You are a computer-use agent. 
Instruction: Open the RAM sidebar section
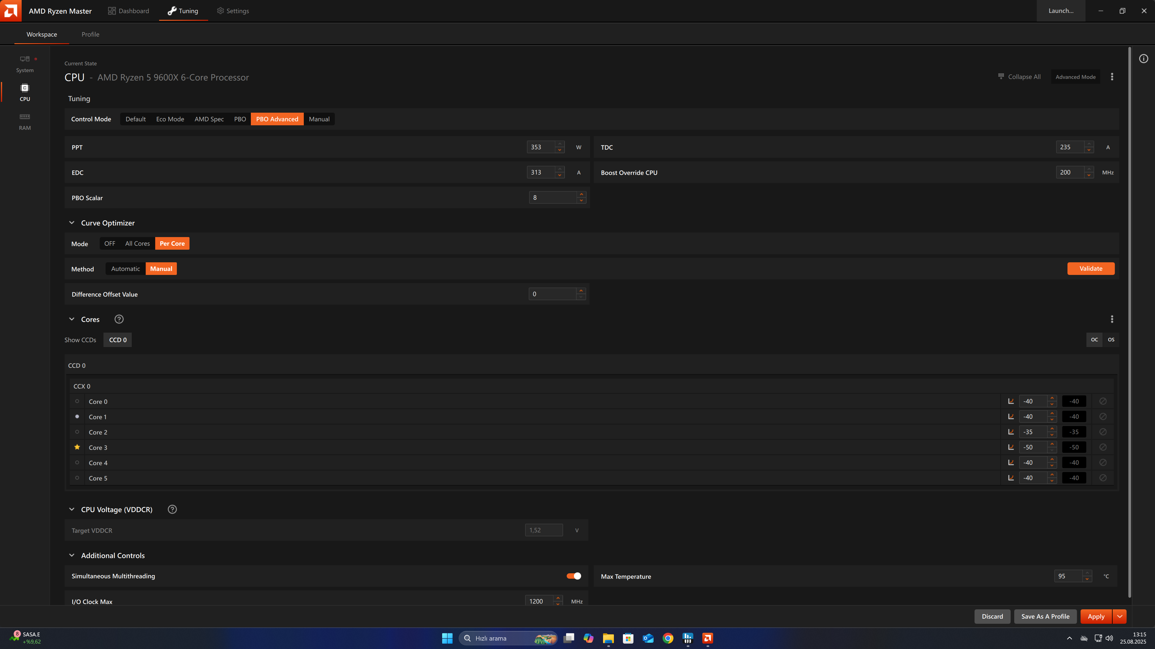[25, 122]
